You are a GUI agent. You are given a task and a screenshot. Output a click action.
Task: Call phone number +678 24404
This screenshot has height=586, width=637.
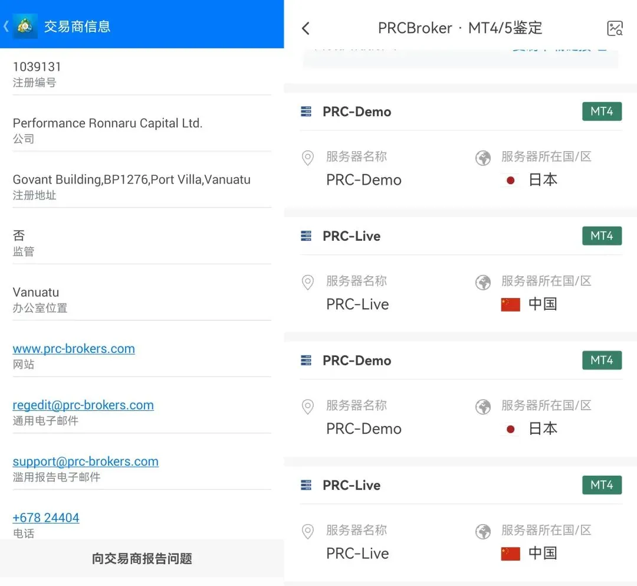(46, 518)
